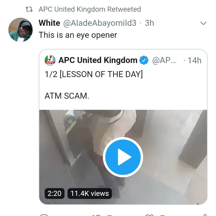
Task: Click the retweet icon beside 'APC United Kingdom Retweeted'
Action: click(x=29, y=9)
